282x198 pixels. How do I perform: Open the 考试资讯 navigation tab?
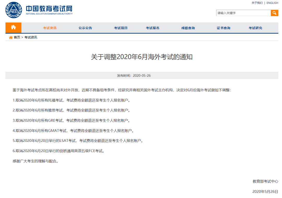[x=50, y=28]
